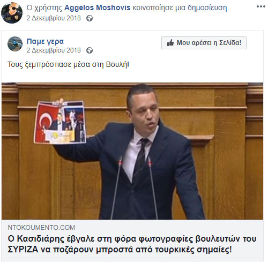The image size is (268, 262).
Task: Open the post options three-dots menu
Action: 260,6
